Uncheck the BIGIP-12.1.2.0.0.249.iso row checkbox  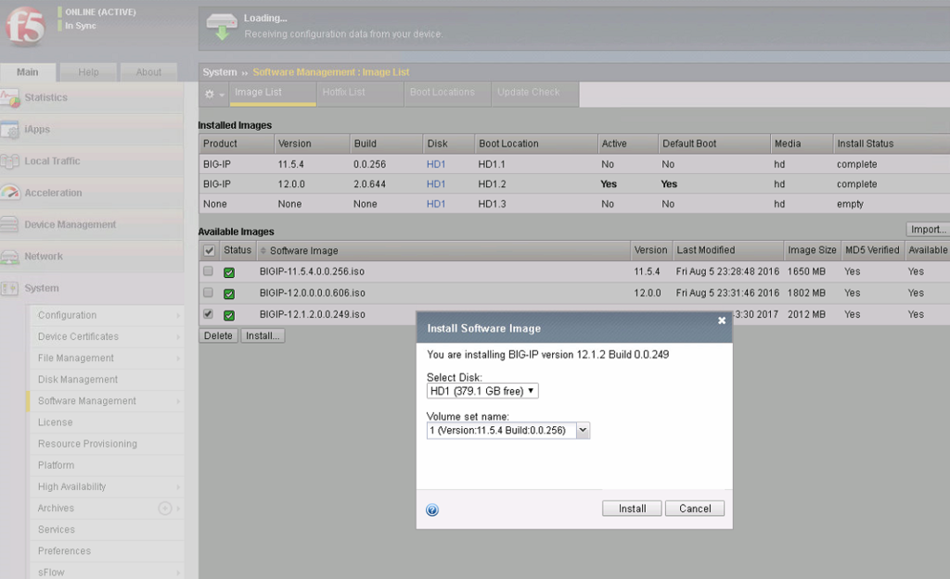tap(209, 314)
